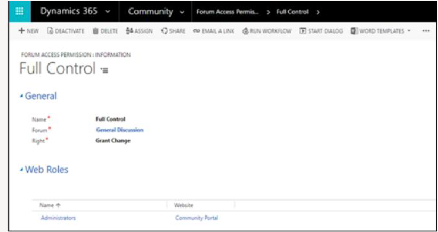Viewport: 438px width, 232px height.
Task: Sort by the Name column header
Action: click(x=50, y=205)
